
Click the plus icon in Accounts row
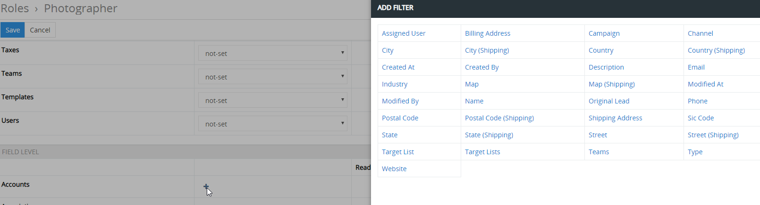point(206,187)
